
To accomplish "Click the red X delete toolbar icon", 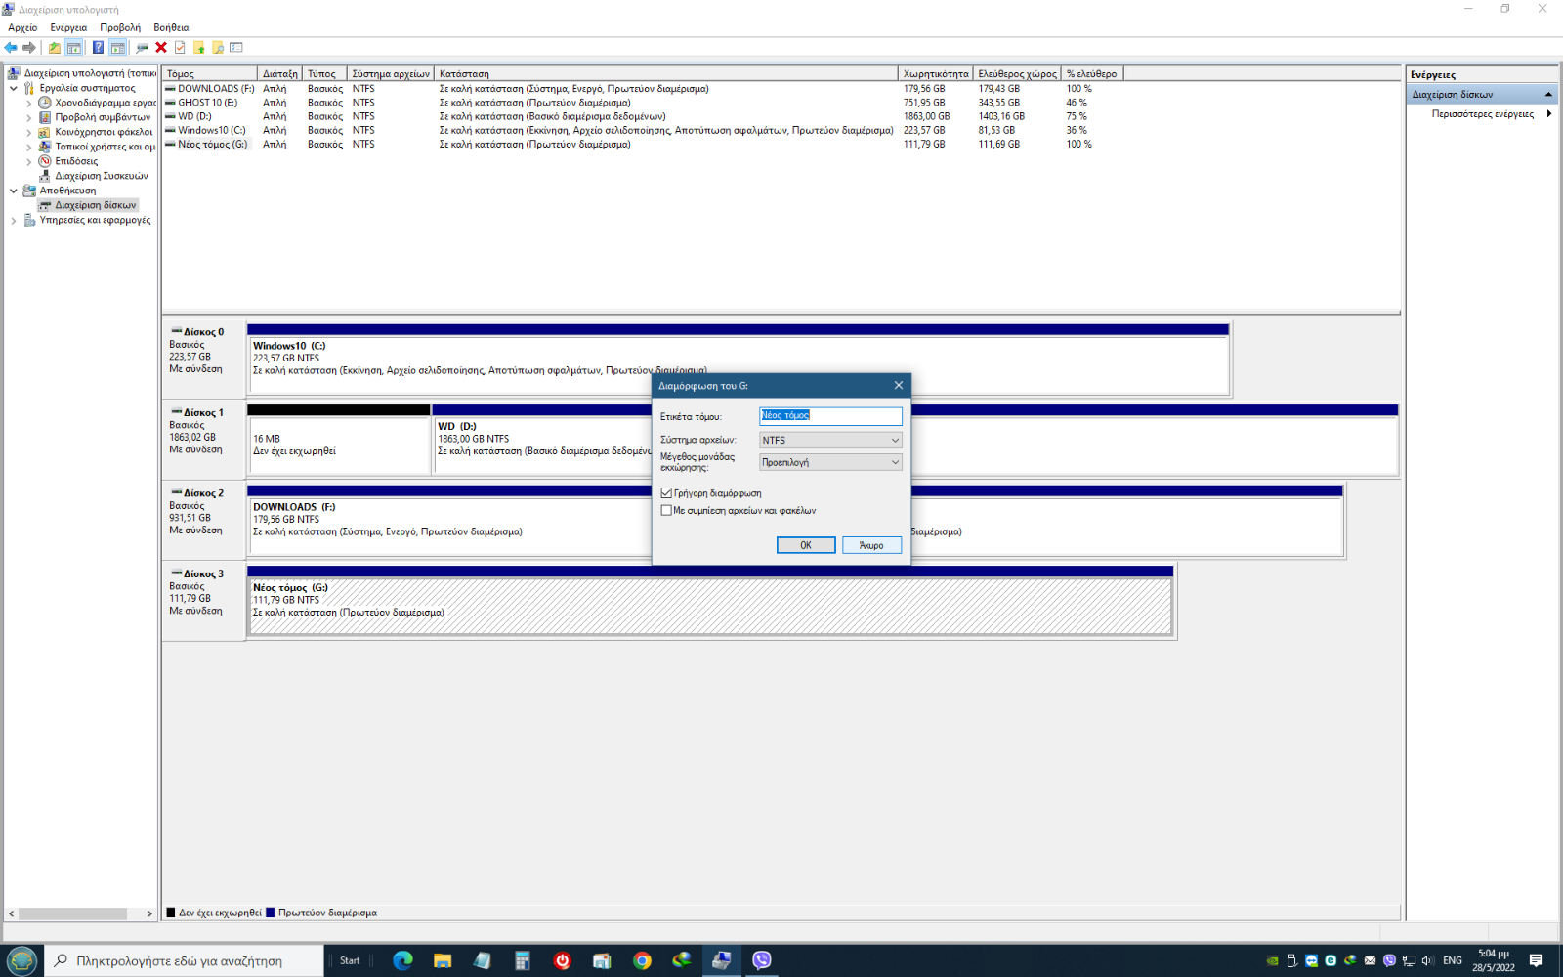I will (161, 47).
